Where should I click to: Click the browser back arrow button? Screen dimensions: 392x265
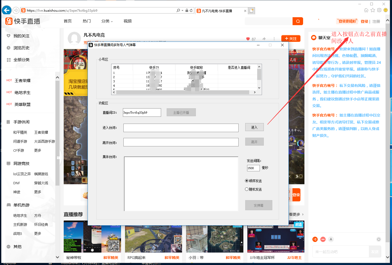(6, 10)
